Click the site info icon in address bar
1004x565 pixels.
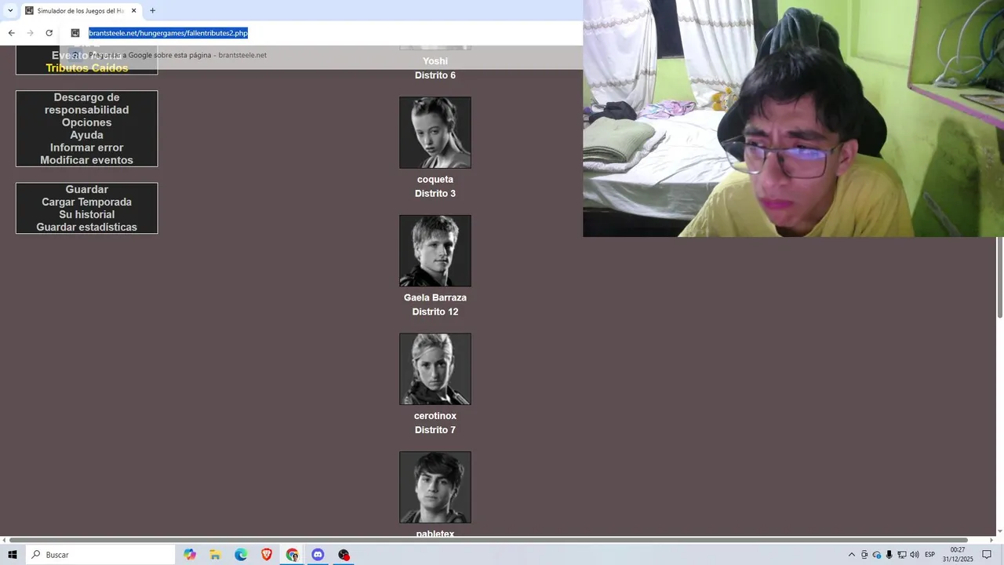(75, 33)
